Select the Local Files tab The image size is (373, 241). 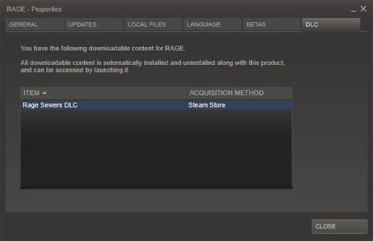coord(153,24)
